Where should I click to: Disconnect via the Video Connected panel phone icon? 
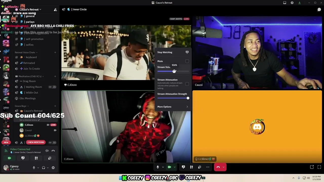tap(53, 151)
